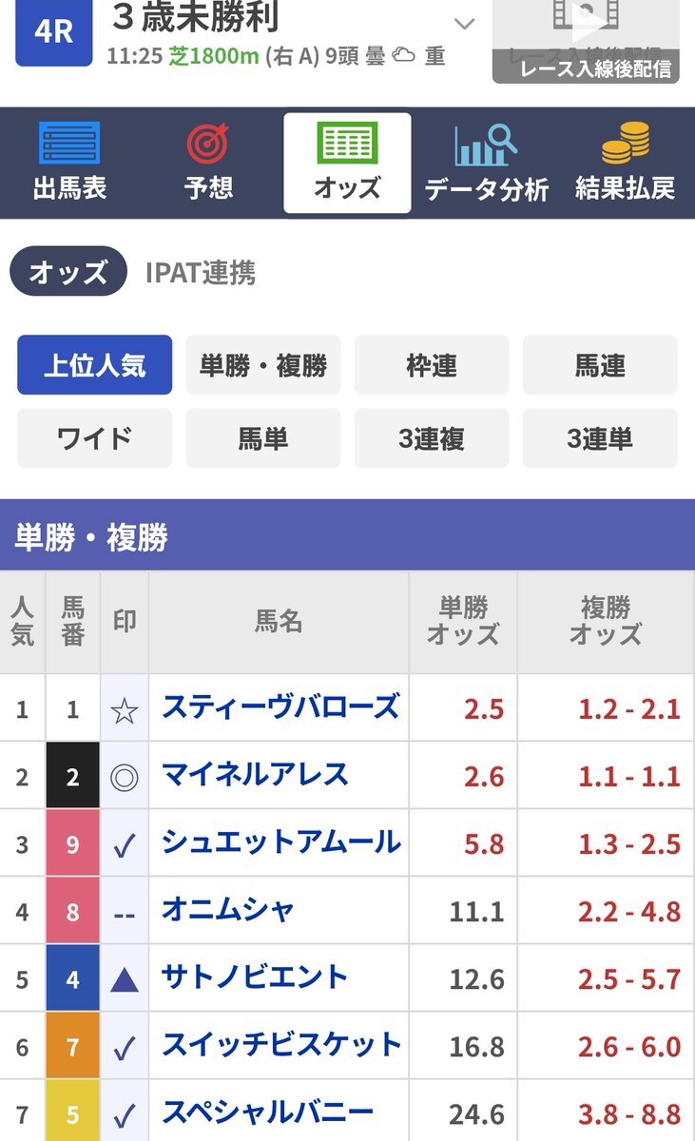Viewport: 695px width, 1141px height.
Task: Switch to the IPAT連携 tab
Action: click(201, 273)
